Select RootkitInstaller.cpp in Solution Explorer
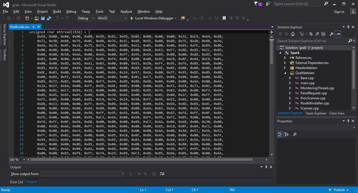 (x=315, y=103)
